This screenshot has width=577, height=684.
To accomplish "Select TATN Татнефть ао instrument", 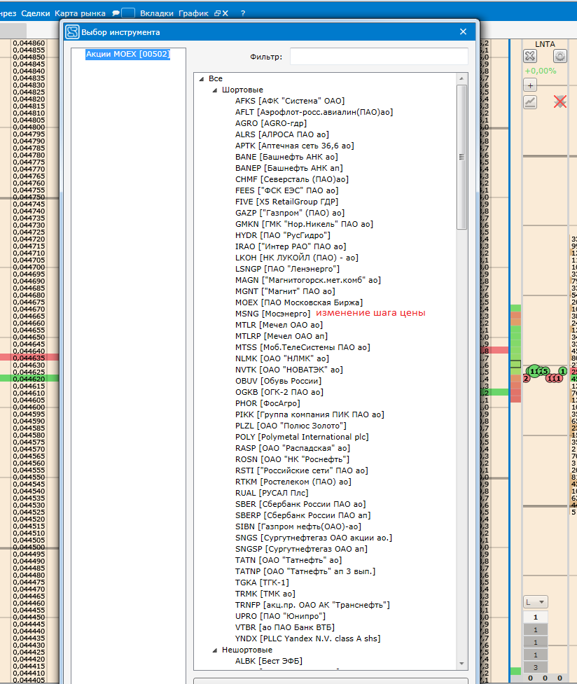I will click(x=288, y=560).
